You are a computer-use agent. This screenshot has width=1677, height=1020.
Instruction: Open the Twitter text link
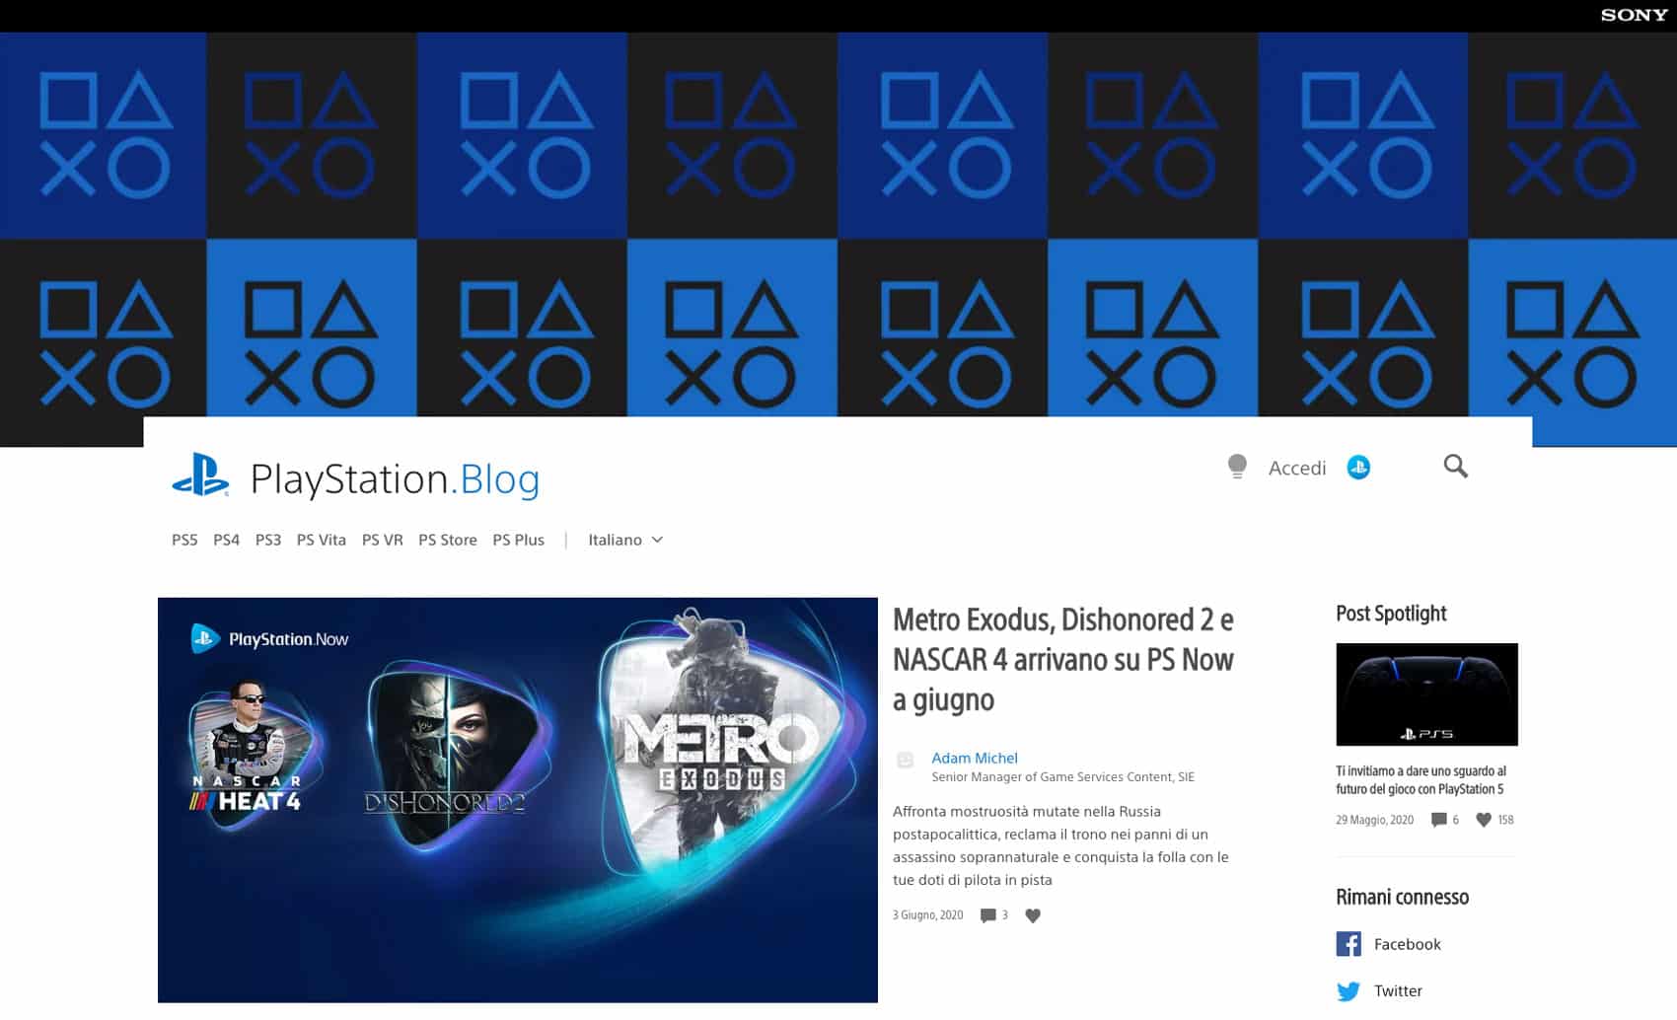[x=1398, y=990]
